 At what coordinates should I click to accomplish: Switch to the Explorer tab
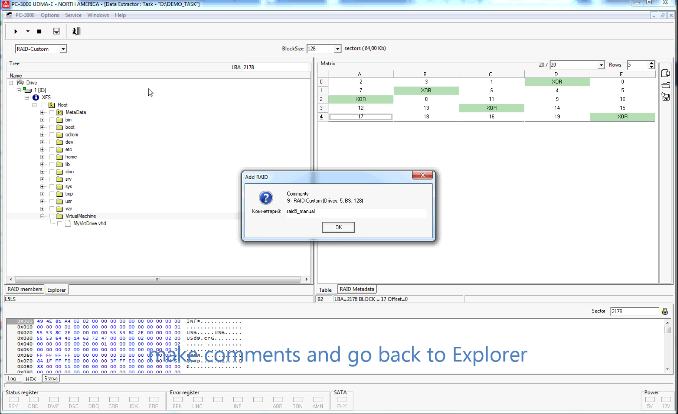coord(56,290)
